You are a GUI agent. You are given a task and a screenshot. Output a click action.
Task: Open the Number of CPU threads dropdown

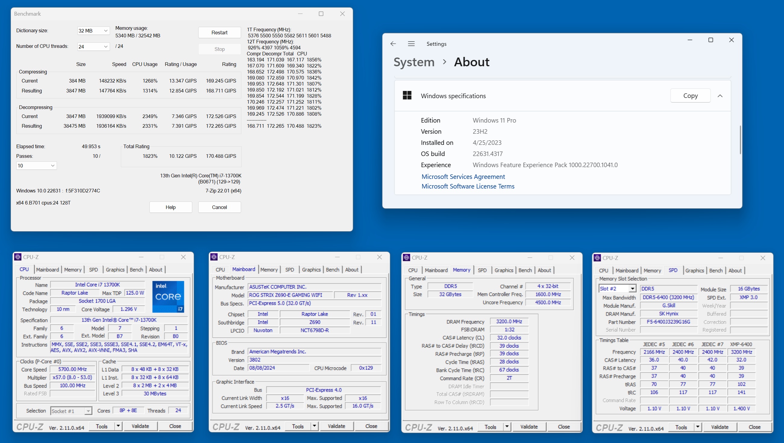pyautogui.click(x=93, y=47)
